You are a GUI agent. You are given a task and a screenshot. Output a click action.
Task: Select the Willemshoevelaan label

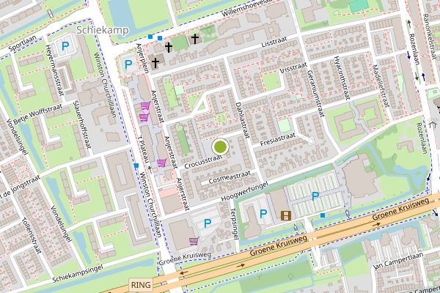246,8
